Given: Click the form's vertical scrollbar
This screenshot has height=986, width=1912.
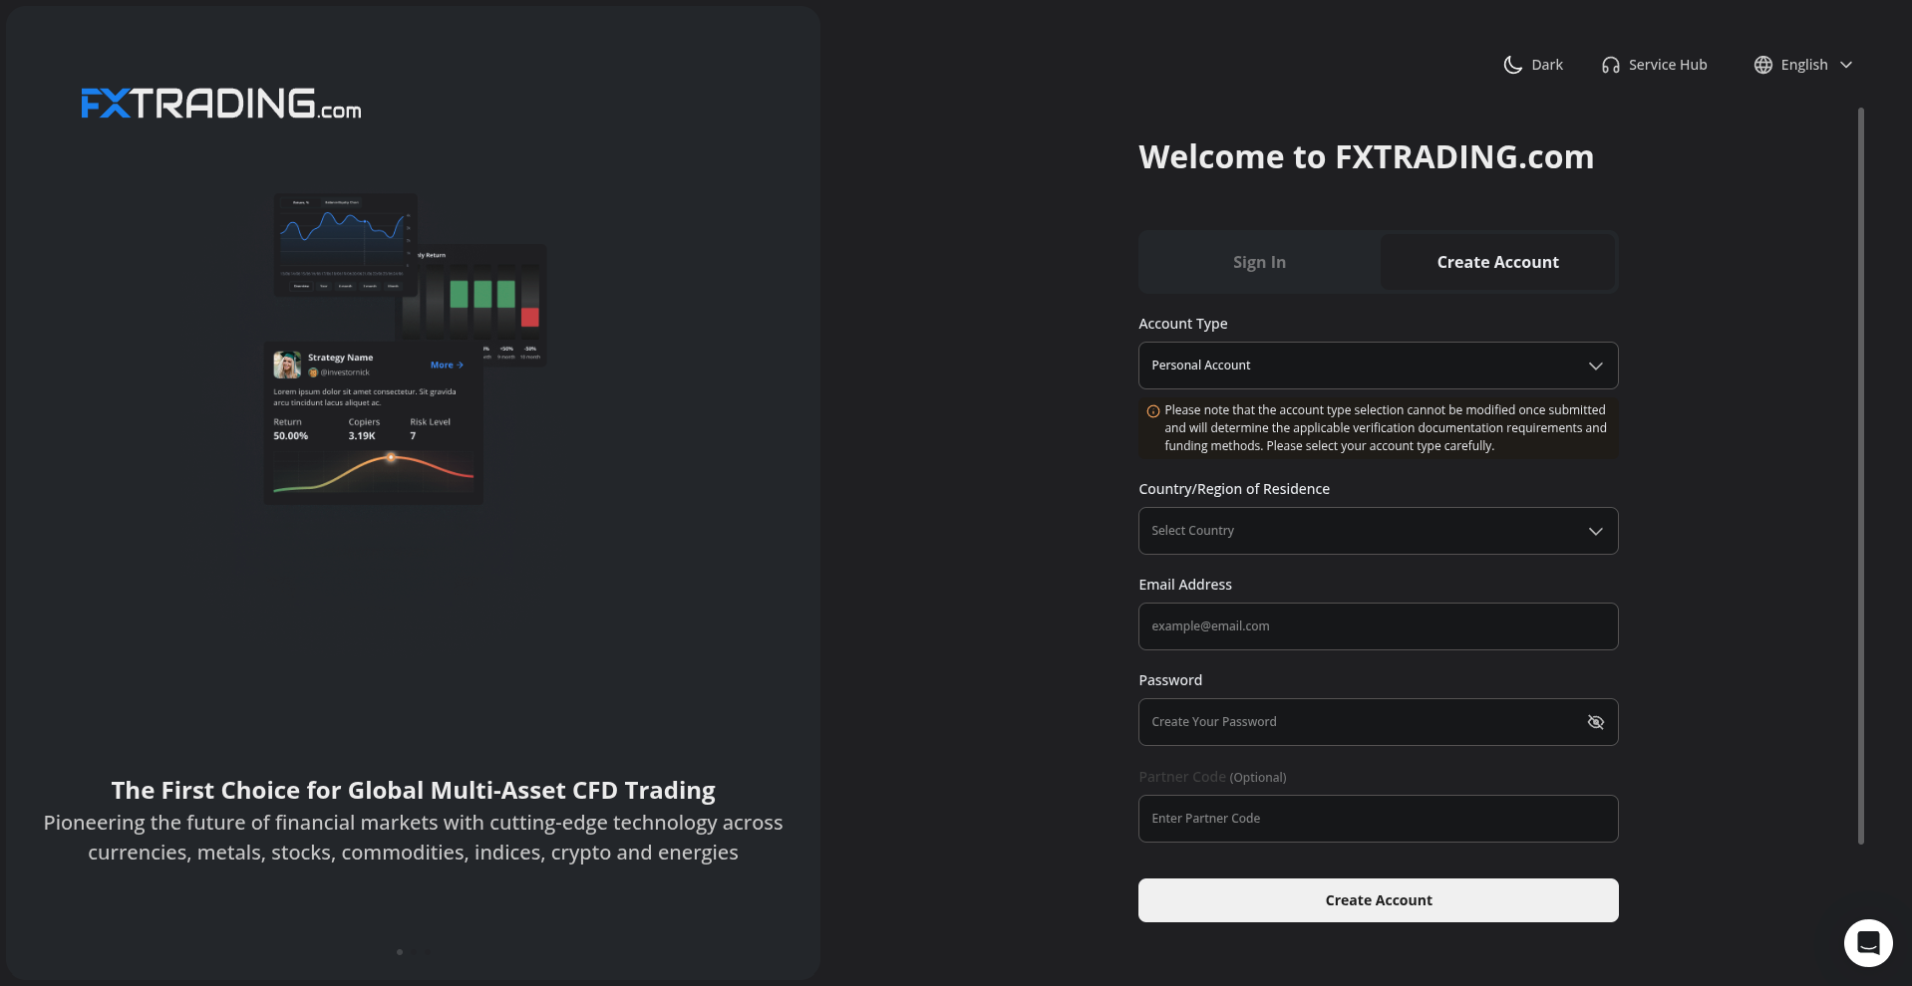Looking at the screenshot, I should click(x=1860, y=476).
